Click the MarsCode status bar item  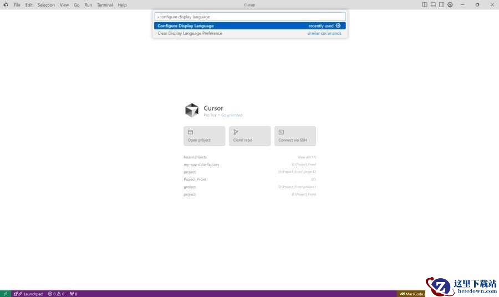coord(411,294)
